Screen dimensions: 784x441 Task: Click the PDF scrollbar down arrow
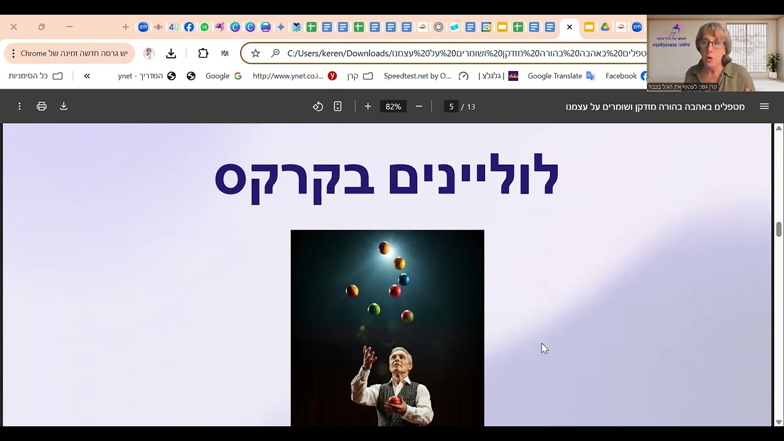click(x=778, y=422)
